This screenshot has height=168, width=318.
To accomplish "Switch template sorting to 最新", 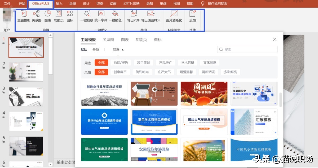I will pos(96,49).
